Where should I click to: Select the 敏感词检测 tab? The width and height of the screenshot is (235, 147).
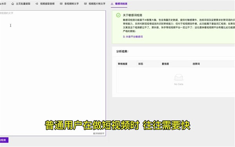[121, 4]
